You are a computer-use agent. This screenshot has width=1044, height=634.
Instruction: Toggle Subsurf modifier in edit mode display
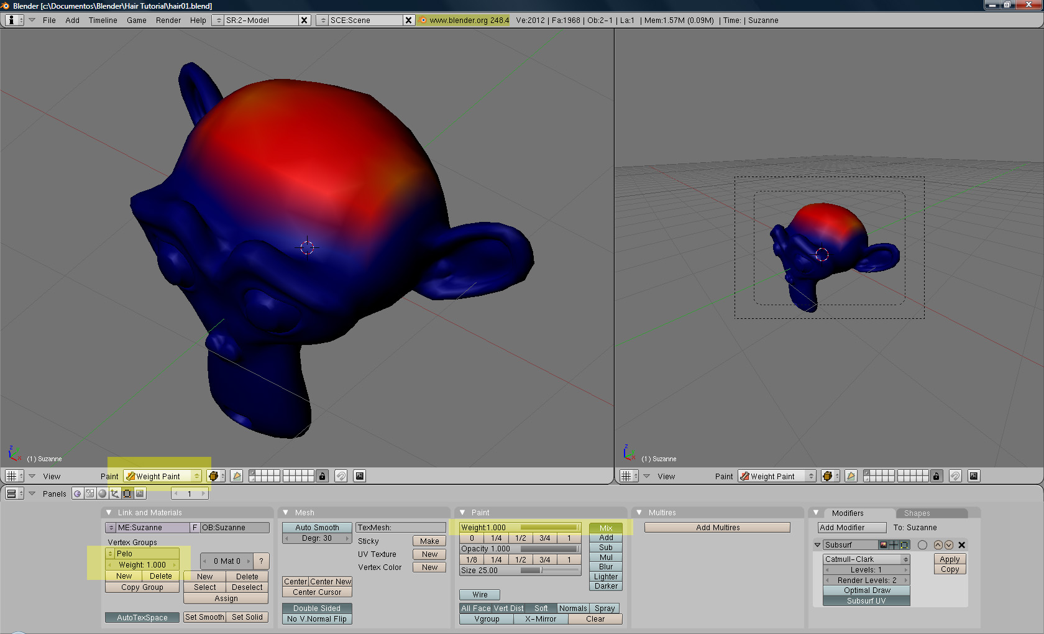(x=904, y=545)
